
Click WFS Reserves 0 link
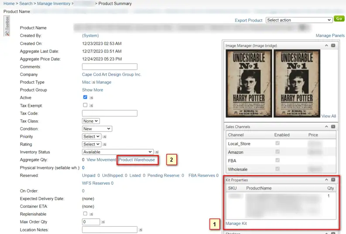(x=98, y=183)
